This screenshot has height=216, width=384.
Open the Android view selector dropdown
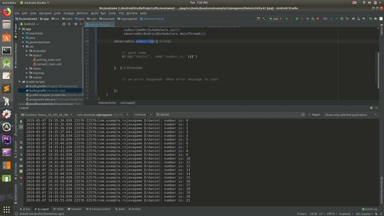[29, 24]
